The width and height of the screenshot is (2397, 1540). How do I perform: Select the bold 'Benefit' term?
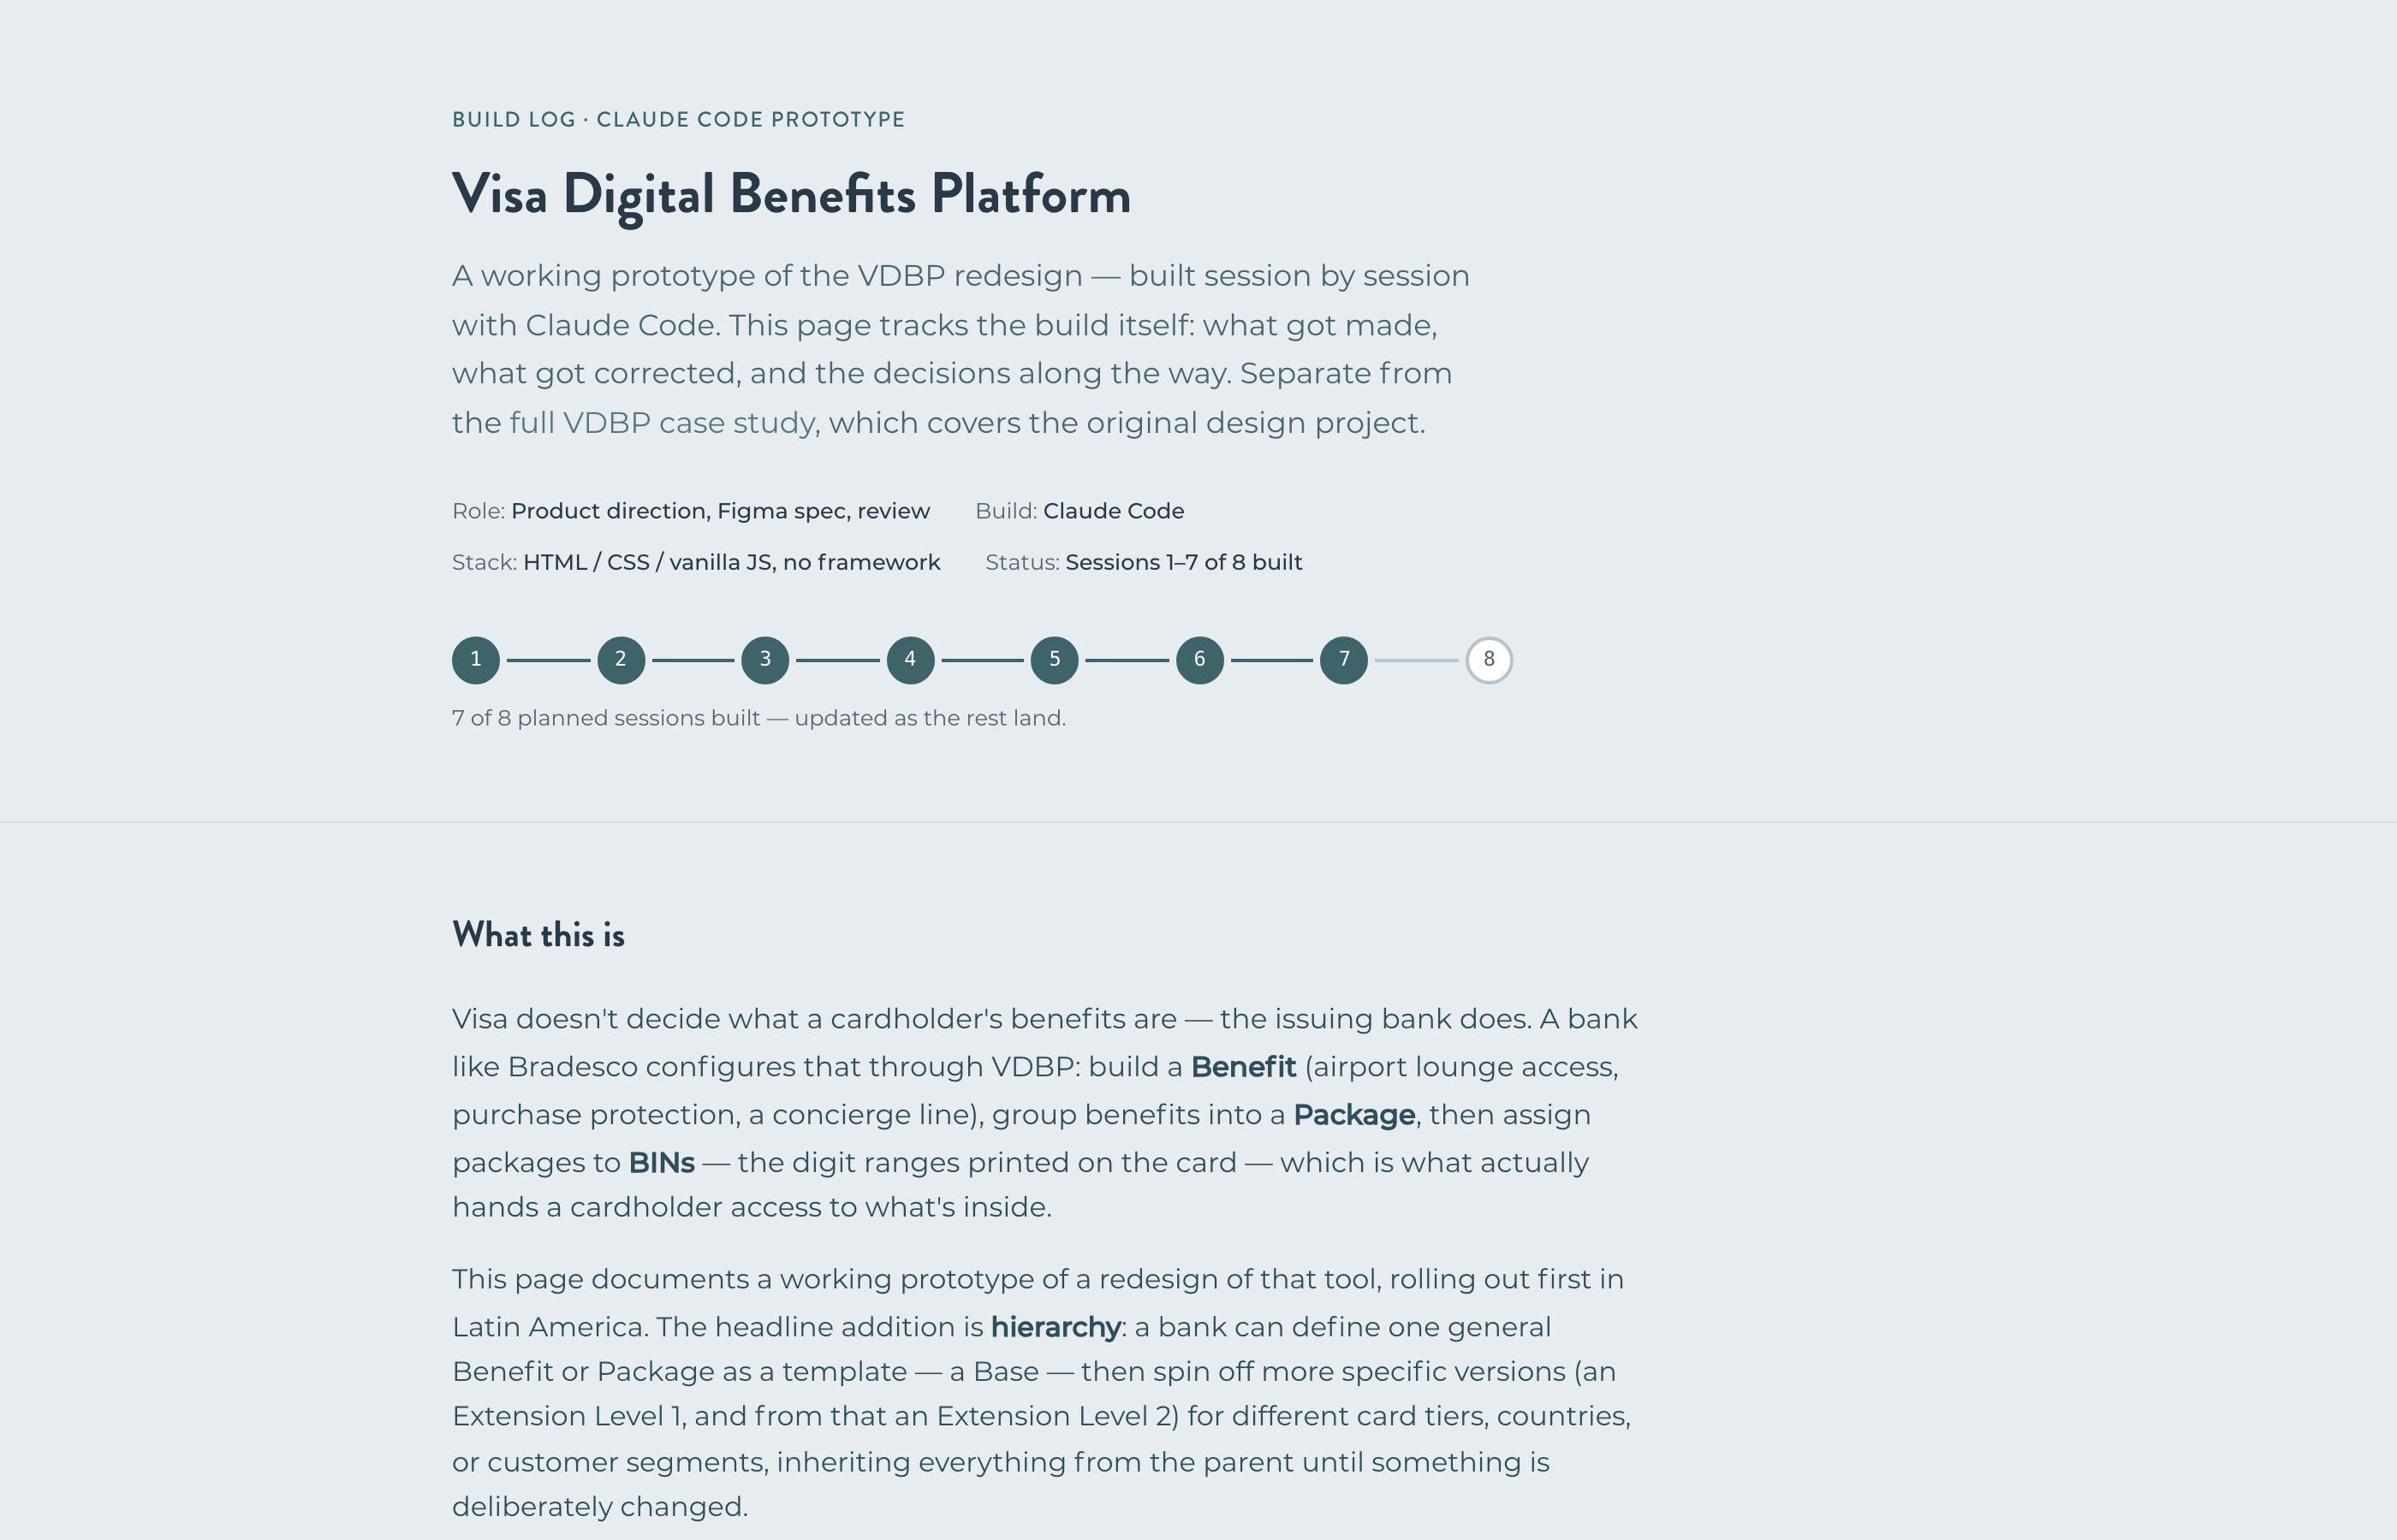click(x=1244, y=1067)
